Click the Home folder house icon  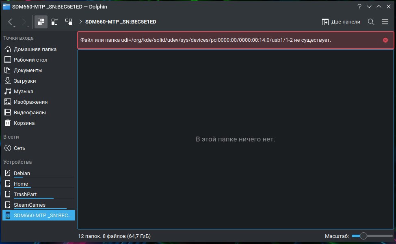coord(8,49)
